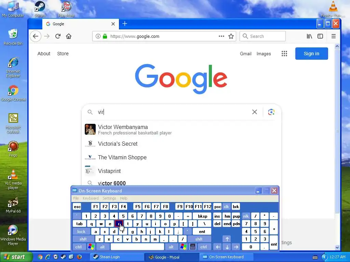Click the context menu key on keyboard

(x=193, y=247)
